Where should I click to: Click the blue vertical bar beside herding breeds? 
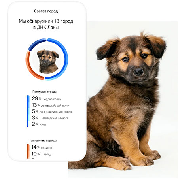[28, 111]
